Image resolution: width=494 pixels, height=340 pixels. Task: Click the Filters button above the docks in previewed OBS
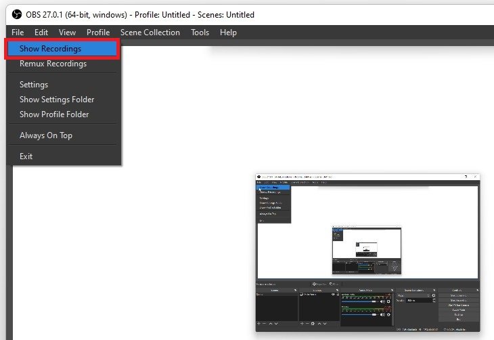(x=334, y=284)
